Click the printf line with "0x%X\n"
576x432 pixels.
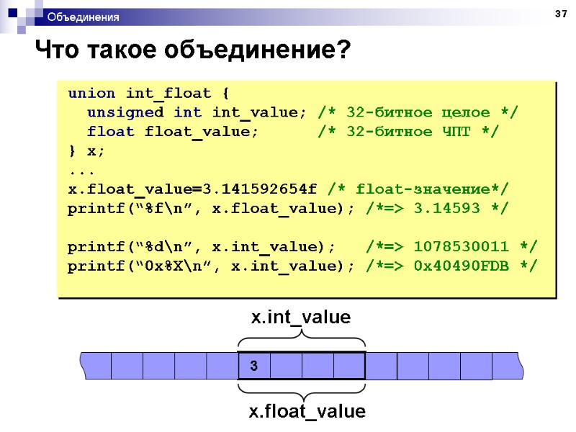click(x=211, y=266)
